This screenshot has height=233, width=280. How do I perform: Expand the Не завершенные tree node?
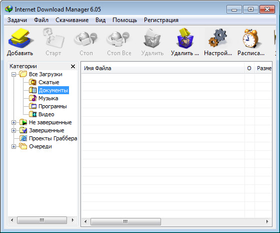pos(13,122)
